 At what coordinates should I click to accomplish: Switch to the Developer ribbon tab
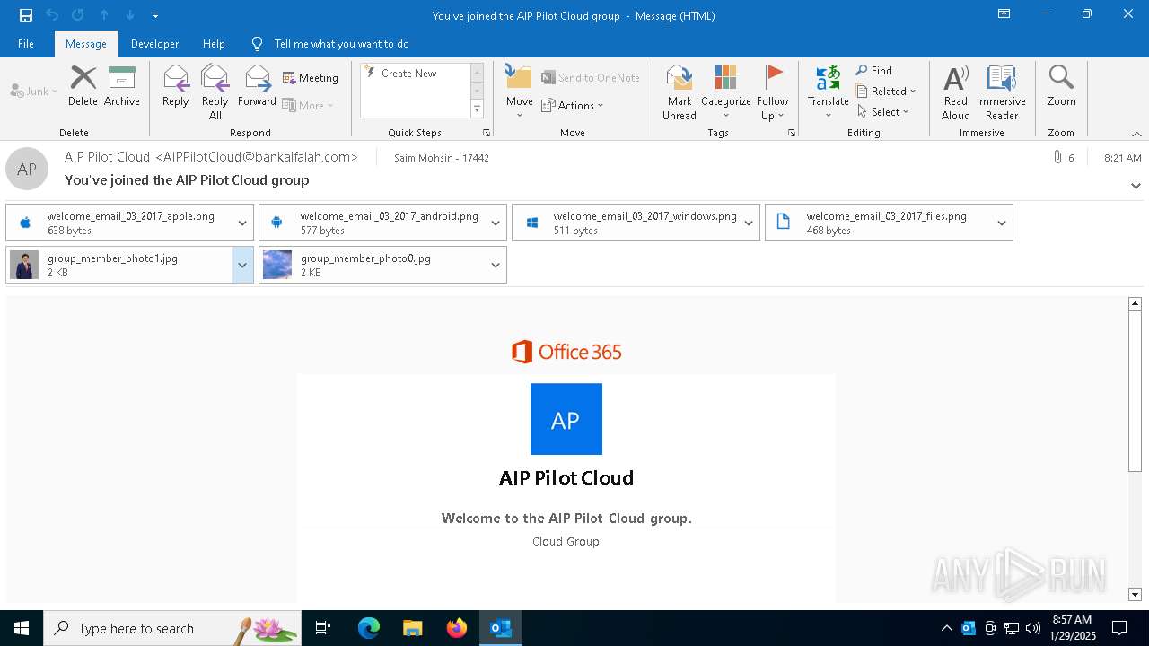[x=154, y=43]
